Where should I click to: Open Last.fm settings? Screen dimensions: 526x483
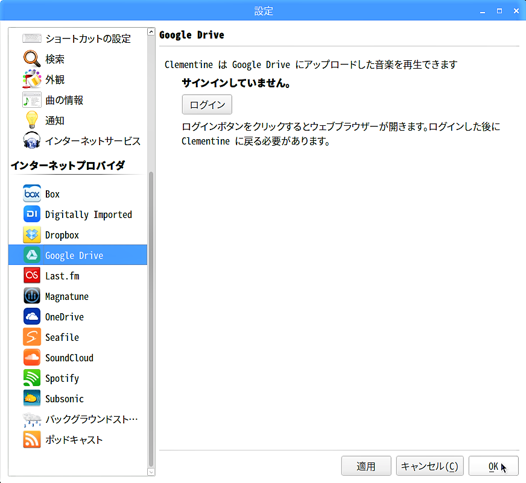tap(78, 275)
